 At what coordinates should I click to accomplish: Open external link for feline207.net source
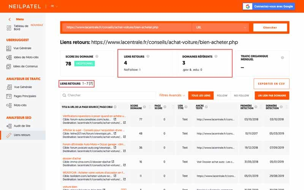(115, 133)
